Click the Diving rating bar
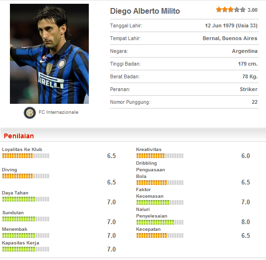This screenshot has width=266, height=260. pos(26,176)
